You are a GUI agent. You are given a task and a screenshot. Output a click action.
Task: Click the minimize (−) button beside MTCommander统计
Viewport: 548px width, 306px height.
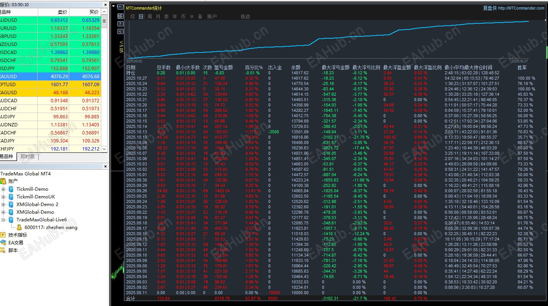120,7
